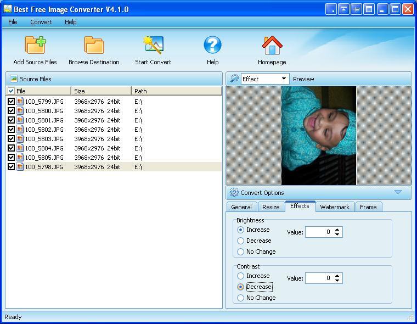
Task: Click the Convert Options gear icon
Action: pos(234,192)
